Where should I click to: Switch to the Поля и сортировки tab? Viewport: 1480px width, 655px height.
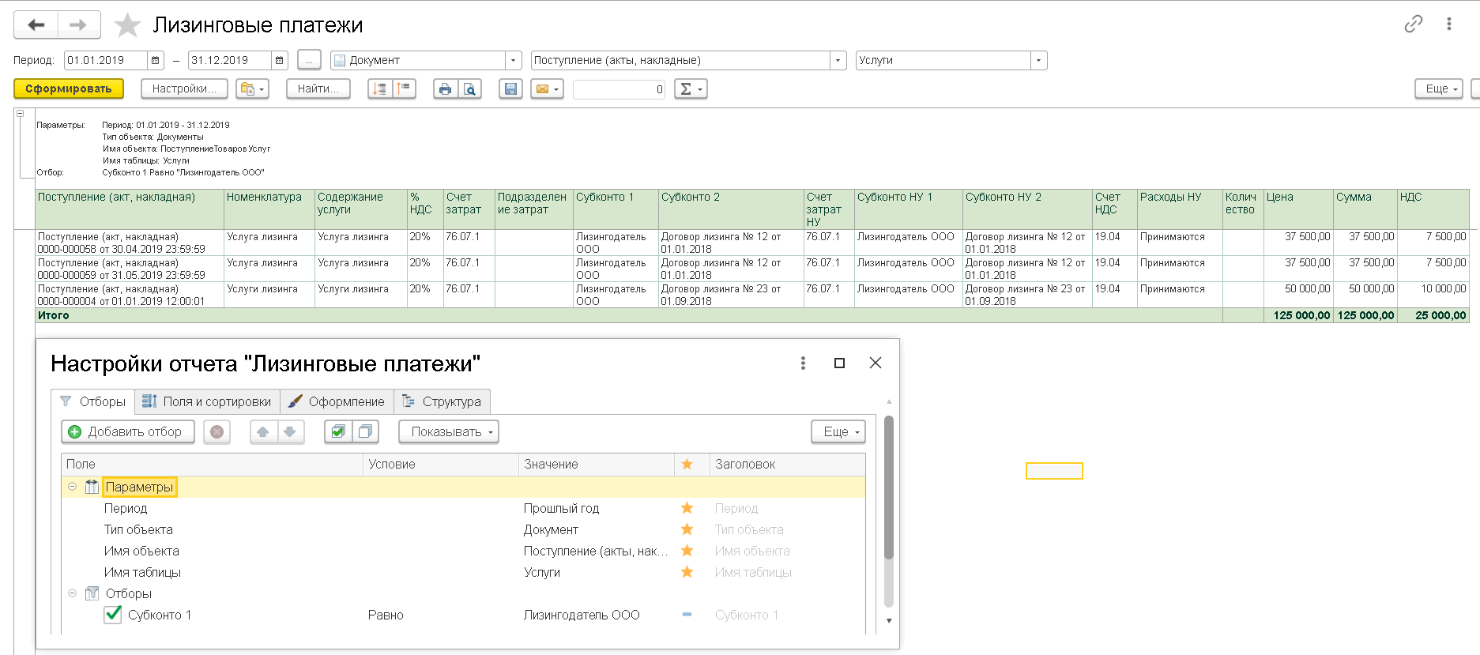coord(207,401)
